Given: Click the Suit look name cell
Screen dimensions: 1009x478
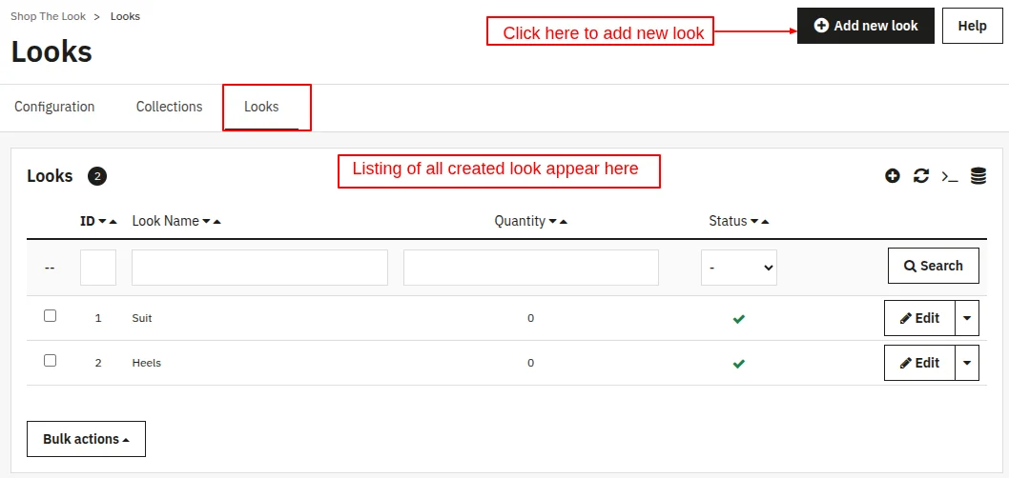Looking at the screenshot, I should point(142,318).
